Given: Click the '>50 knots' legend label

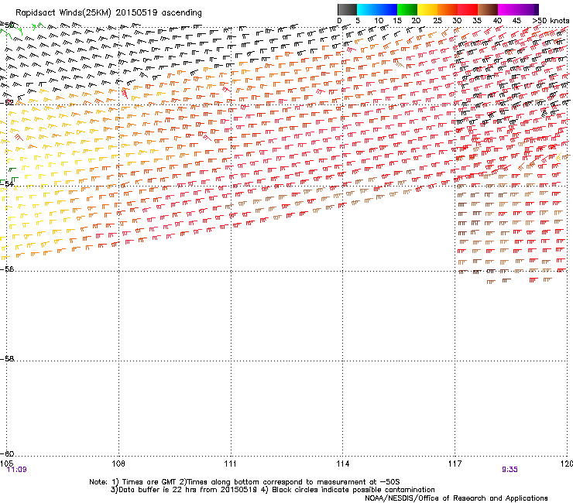Looking at the screenshot, I should coord(551,21).
